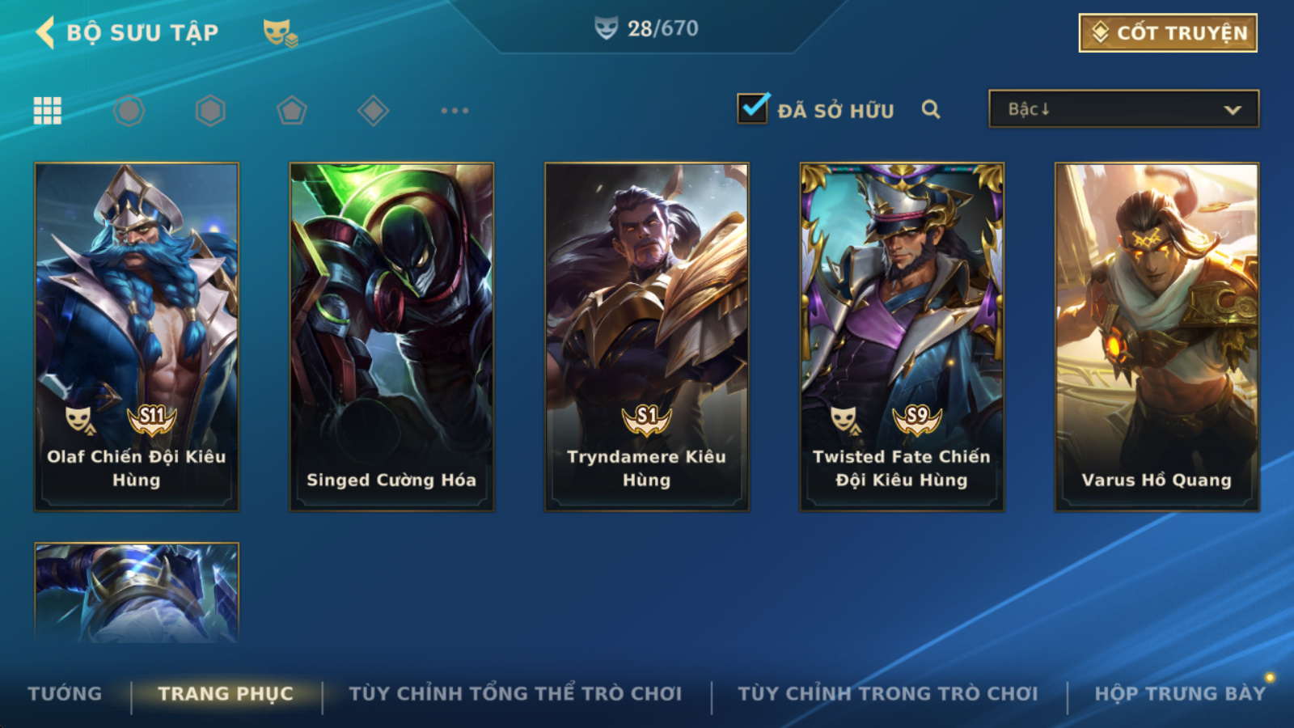Screen dimensions: 1294x728
Task: Go to HỘP TRƯNG BÀY tab
Action: click(1180, 693)
